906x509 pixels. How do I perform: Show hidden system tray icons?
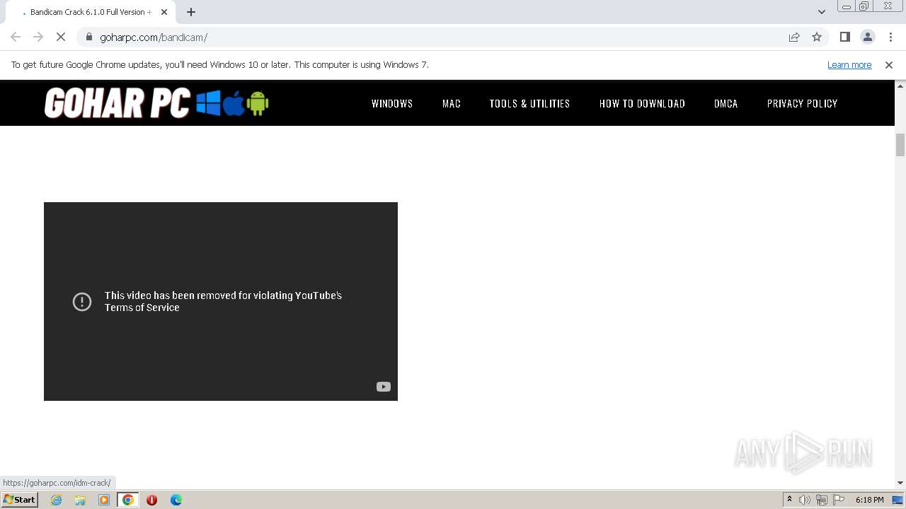pyautogui.click(x=789, y=500)
